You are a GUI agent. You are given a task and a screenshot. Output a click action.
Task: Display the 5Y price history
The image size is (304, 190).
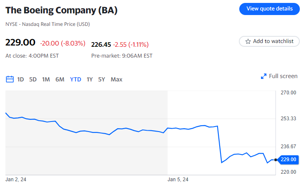coord(102,79)
